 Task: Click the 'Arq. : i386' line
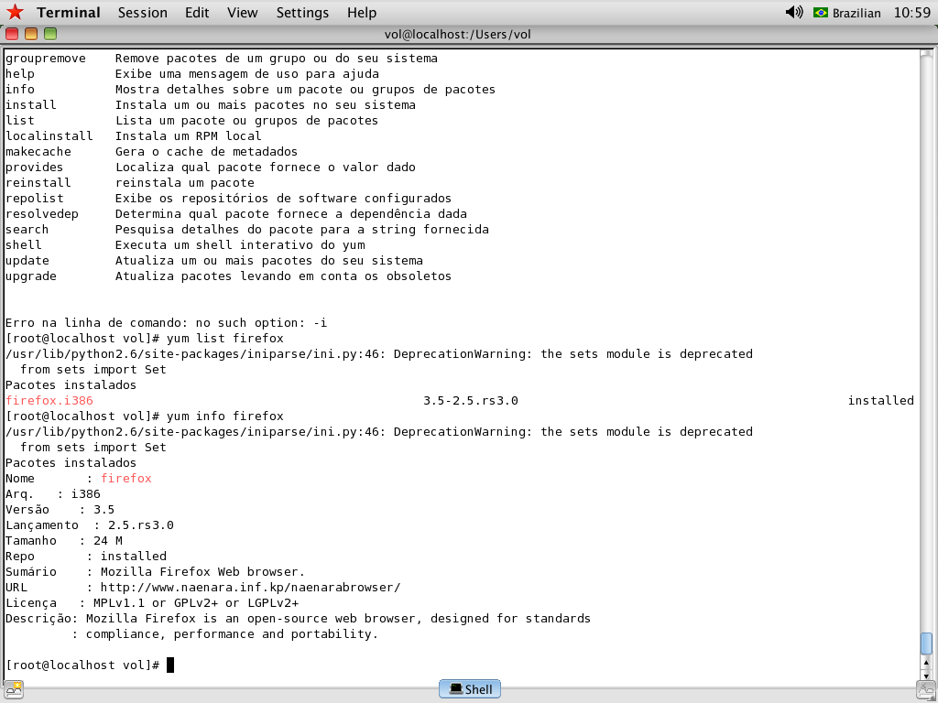(x=53, y=493)
